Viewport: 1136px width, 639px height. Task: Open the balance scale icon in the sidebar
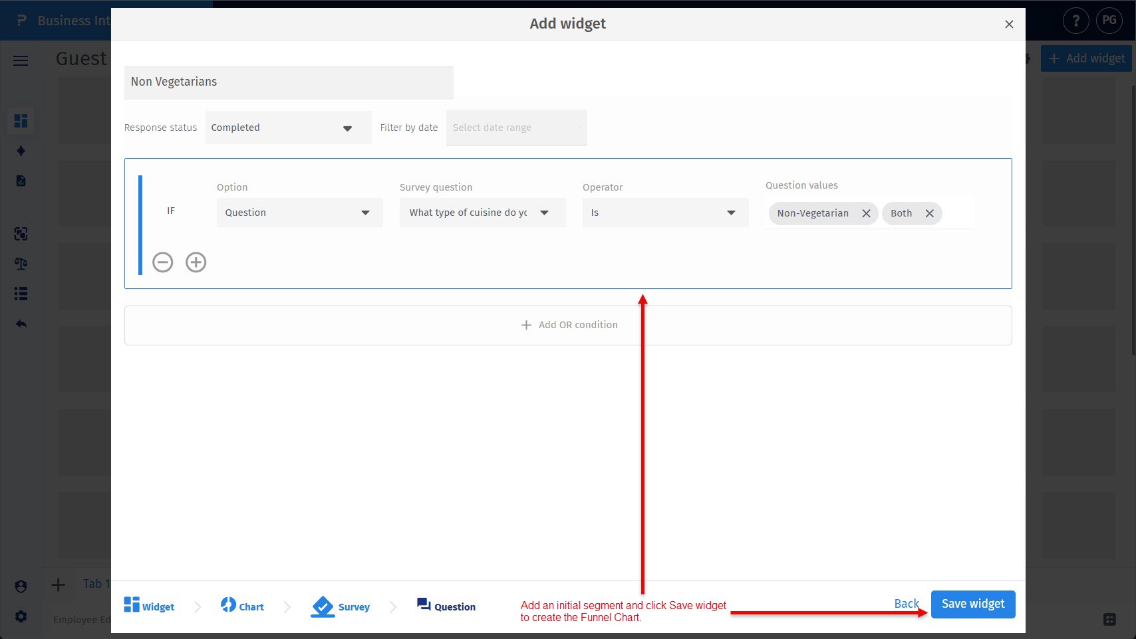[21, 264]
